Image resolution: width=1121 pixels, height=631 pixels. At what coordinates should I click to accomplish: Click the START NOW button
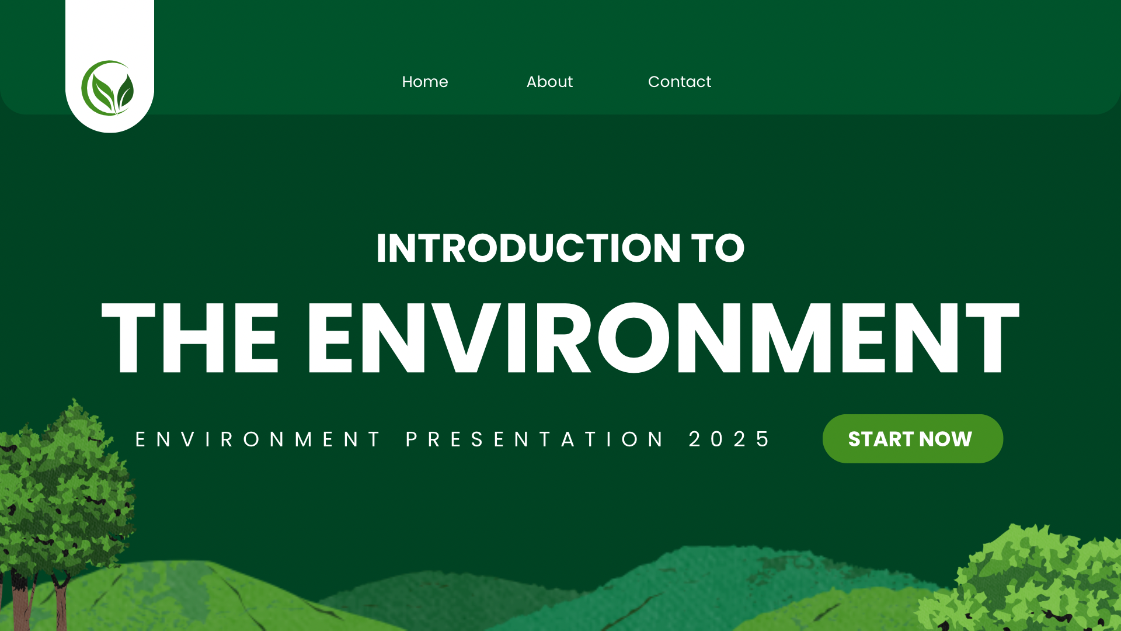tap(913, 439)
